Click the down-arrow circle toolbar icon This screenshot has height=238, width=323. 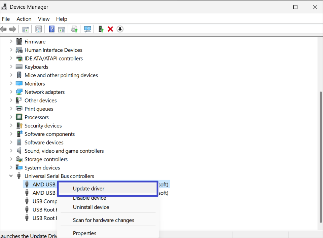(120, 29)
